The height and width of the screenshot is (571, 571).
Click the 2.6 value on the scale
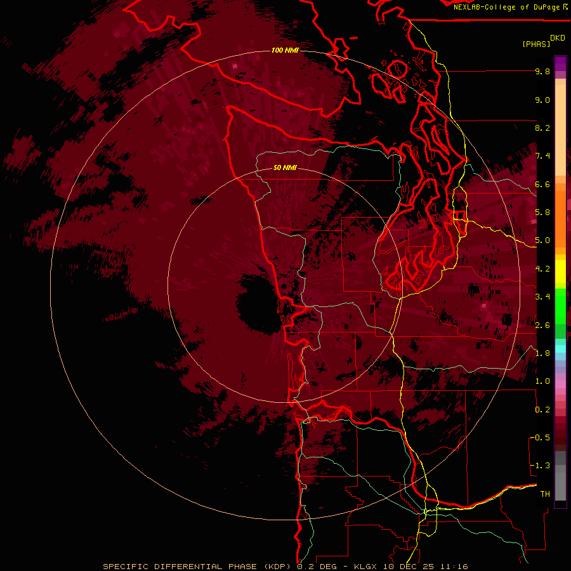[542, 325]
